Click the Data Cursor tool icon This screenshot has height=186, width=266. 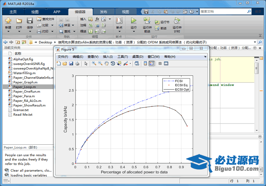pos(119,64)
